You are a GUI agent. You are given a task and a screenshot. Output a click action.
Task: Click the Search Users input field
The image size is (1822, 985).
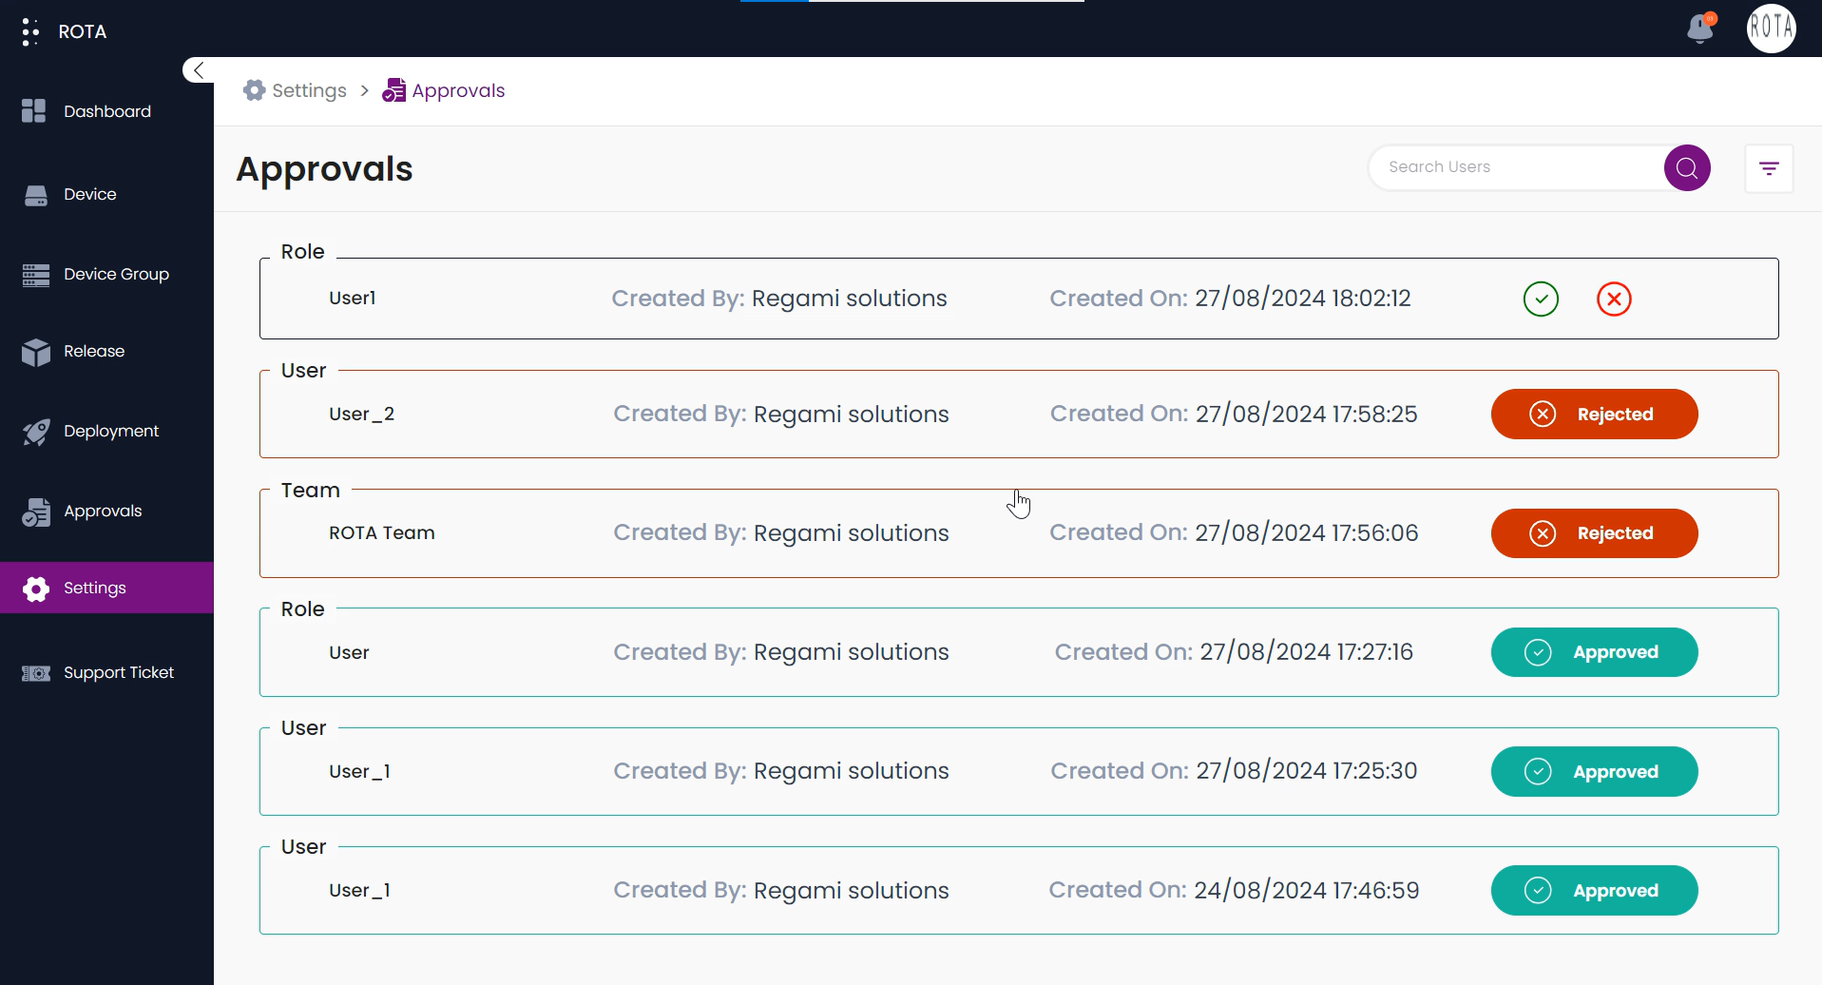tap(1516, 167)
